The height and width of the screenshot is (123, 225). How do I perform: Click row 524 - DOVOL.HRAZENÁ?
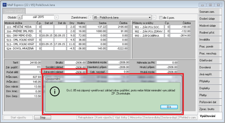click(x=66, y=48)
